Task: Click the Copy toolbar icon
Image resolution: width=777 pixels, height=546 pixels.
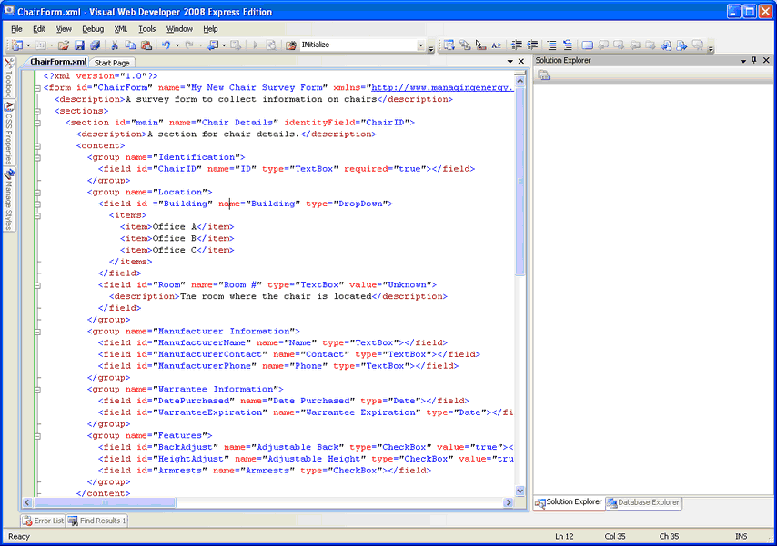Action: point(130,45)
